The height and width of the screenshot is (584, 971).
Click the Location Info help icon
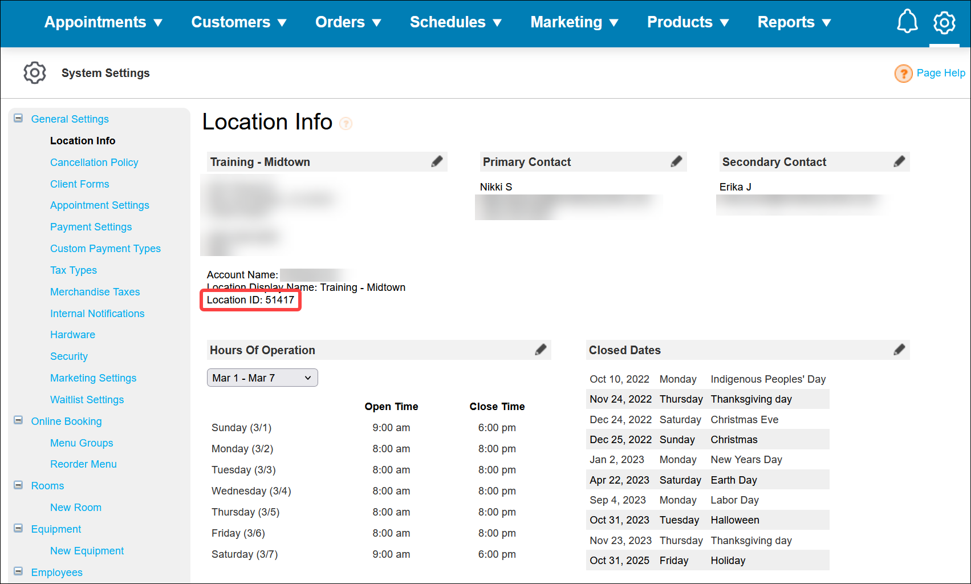tap(346, 123)
